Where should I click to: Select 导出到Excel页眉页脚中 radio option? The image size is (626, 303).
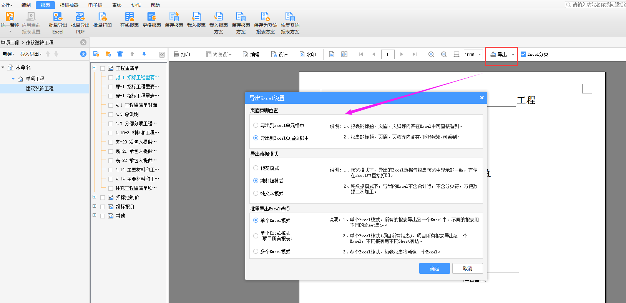tap(256, 138)
